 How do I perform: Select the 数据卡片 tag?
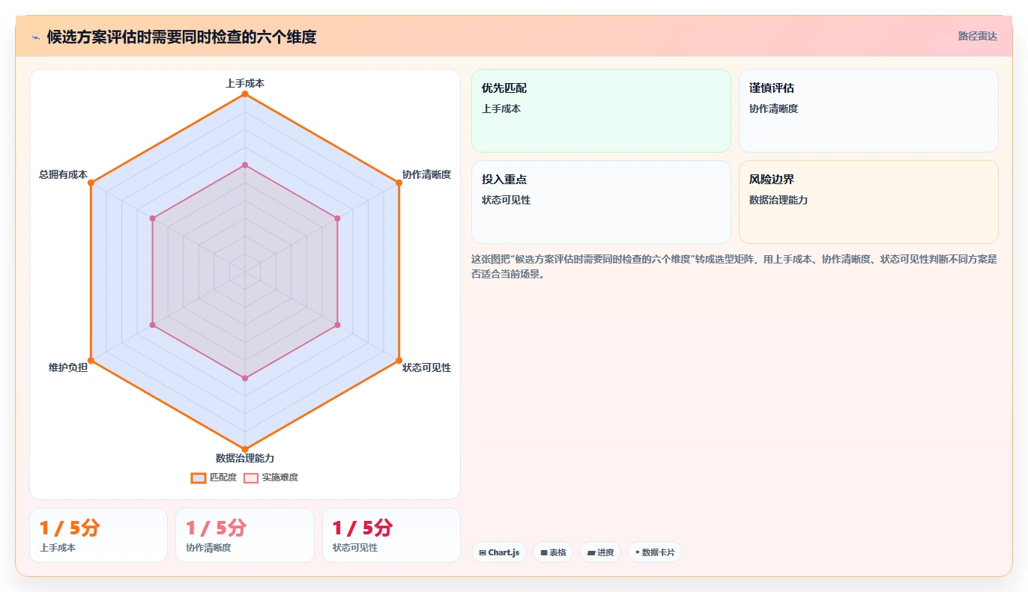click(655, 552)
